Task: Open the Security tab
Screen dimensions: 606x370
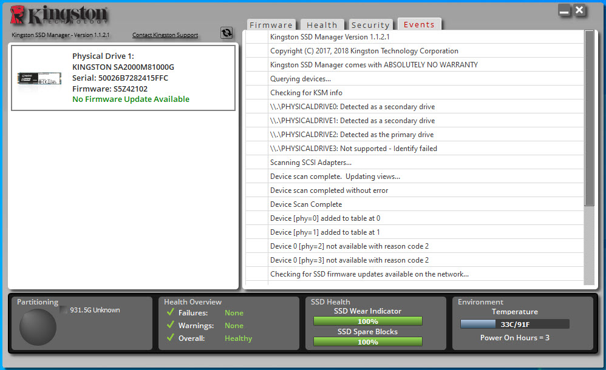Action: click(x=370, y=25)
